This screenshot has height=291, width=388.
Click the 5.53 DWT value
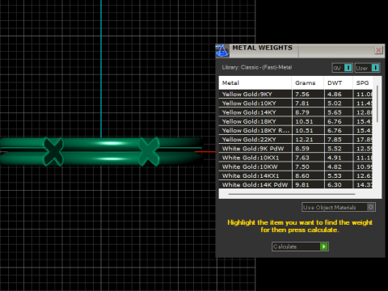coord(335,175)
